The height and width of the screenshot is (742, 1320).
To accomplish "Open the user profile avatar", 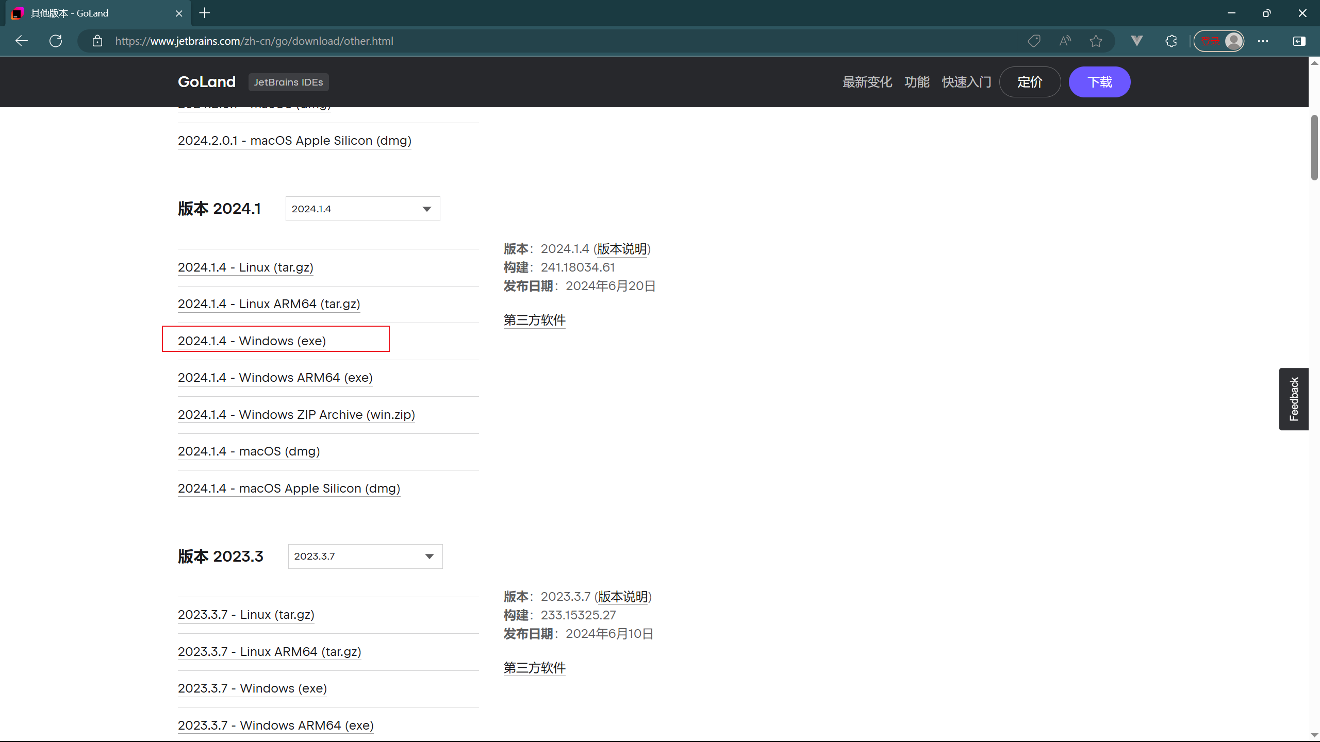I will pyautogui.click(x=1234, y=41).
